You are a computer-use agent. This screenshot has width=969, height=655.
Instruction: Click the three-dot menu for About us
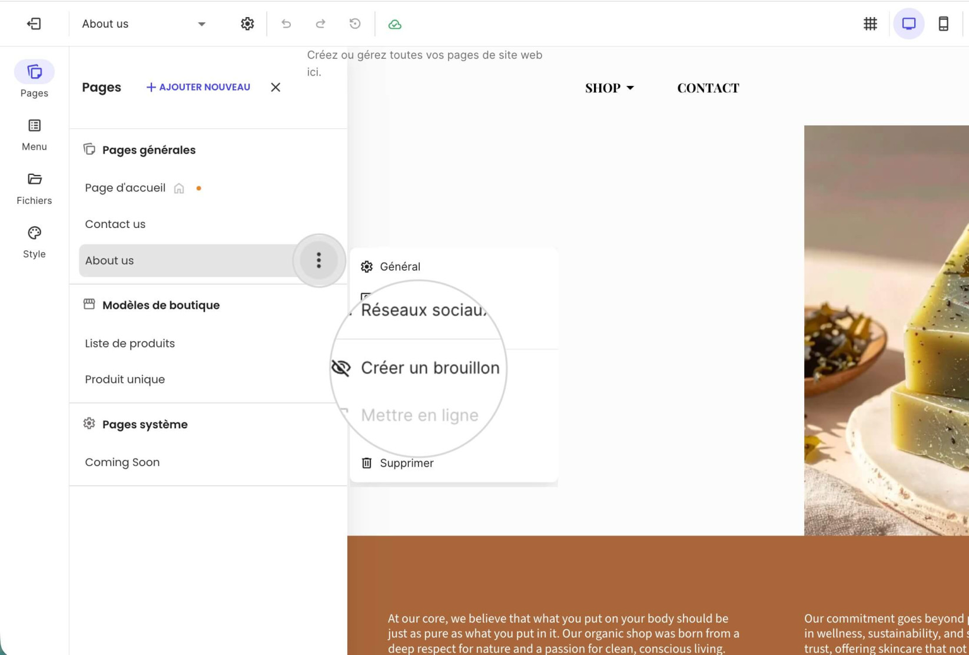click(x=318, y=260)
